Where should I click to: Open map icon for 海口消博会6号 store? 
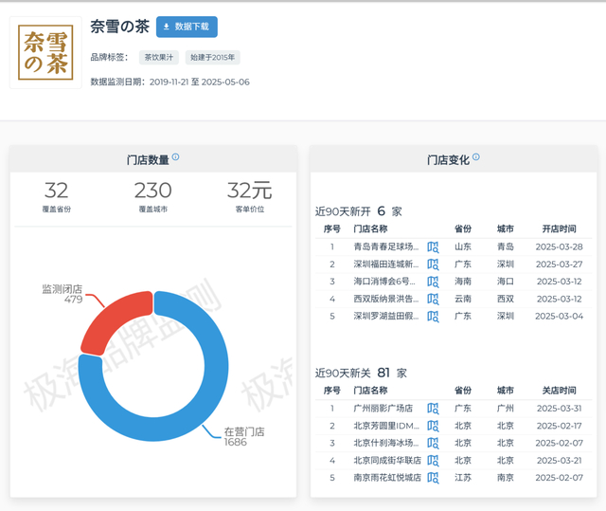[x=433, y=282]
